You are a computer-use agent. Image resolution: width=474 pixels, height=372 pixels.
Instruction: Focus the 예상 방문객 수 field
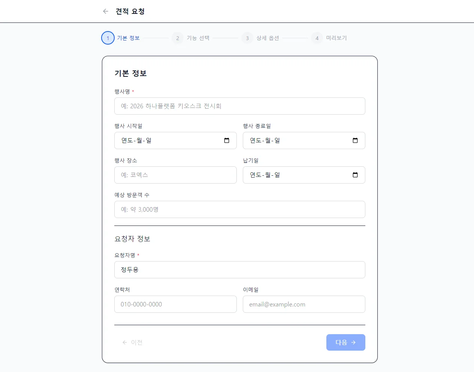(x=240, y=209)
